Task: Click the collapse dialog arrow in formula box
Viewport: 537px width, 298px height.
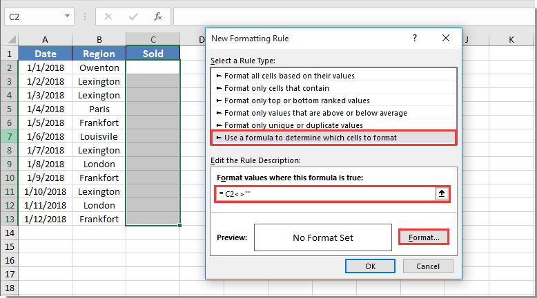Action: click(442, 194)
